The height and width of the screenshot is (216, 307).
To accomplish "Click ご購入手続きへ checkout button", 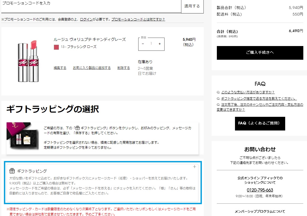I will (x=260, y=53).
